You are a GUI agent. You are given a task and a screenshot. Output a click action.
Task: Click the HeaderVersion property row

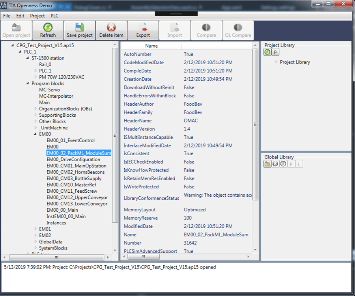tap(187, 129)
